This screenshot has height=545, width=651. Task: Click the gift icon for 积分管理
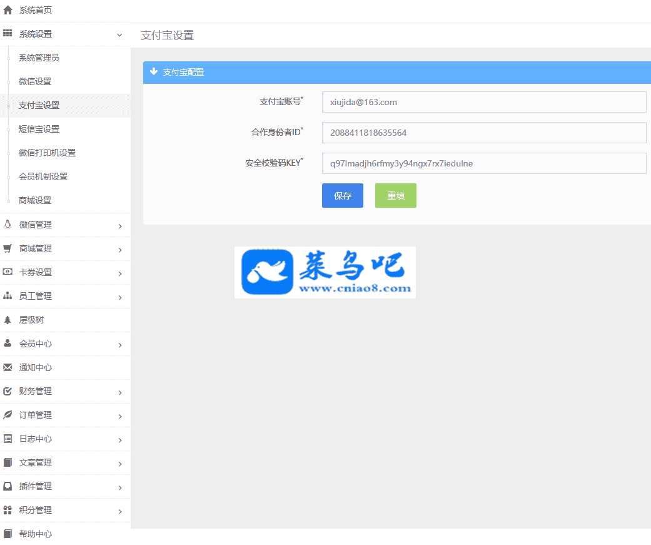click(x=8, y=510)
